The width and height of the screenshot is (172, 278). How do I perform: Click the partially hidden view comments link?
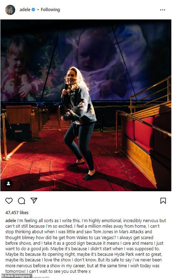point(41,277)
